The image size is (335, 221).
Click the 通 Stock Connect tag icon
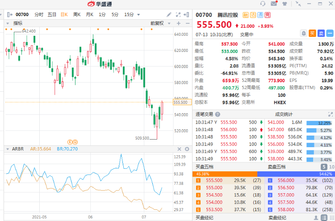point(260,15)
